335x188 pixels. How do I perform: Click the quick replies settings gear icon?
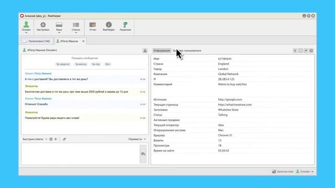51,139
